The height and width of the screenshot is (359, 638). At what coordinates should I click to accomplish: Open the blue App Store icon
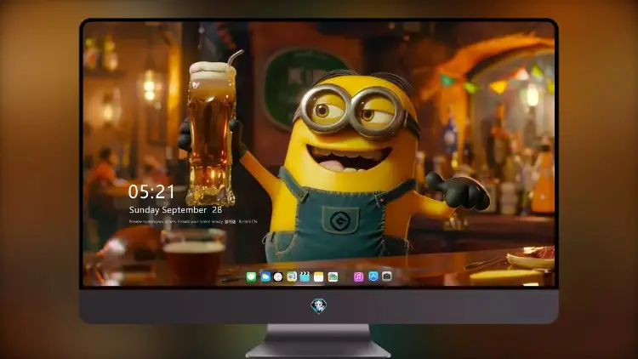(x=373, y=276)
